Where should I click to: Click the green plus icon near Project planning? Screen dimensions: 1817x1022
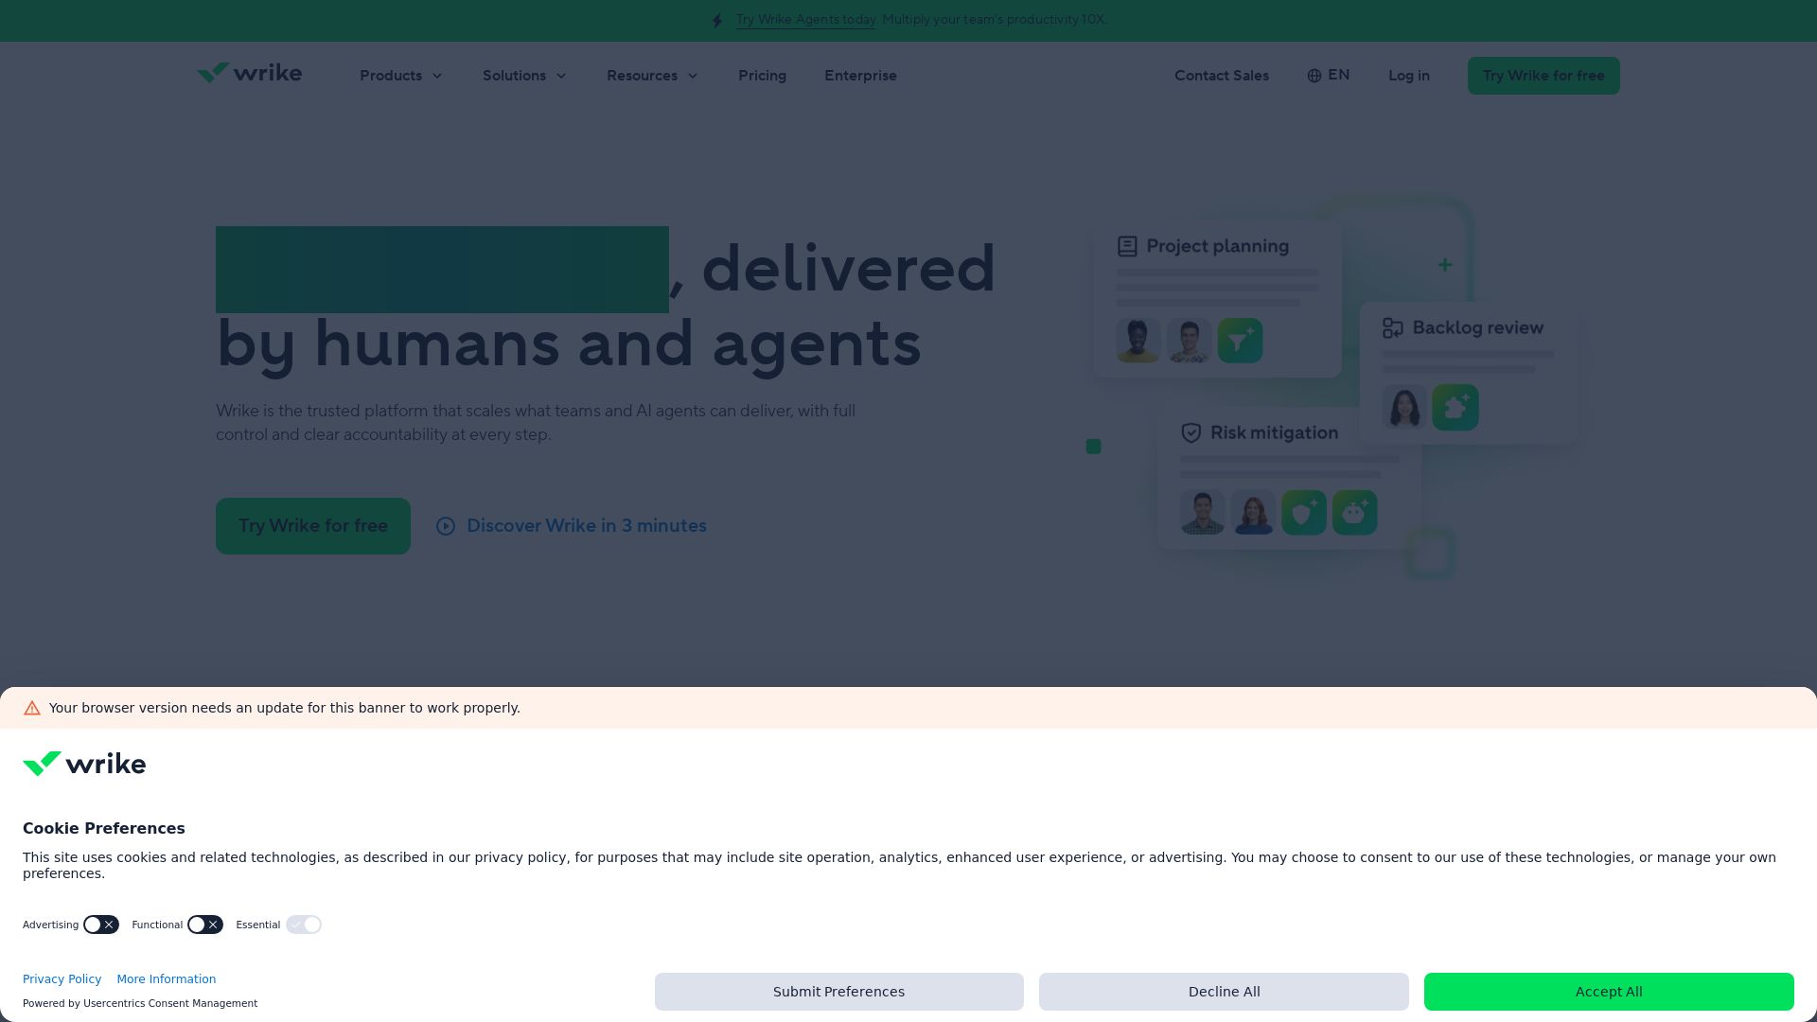[1445, 265]
